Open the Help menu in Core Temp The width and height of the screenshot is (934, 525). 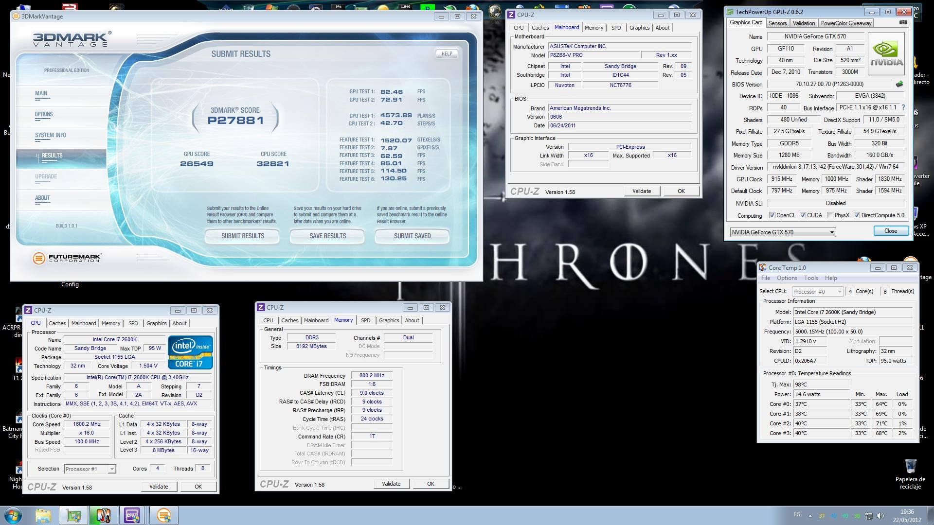tap(831, 278)
